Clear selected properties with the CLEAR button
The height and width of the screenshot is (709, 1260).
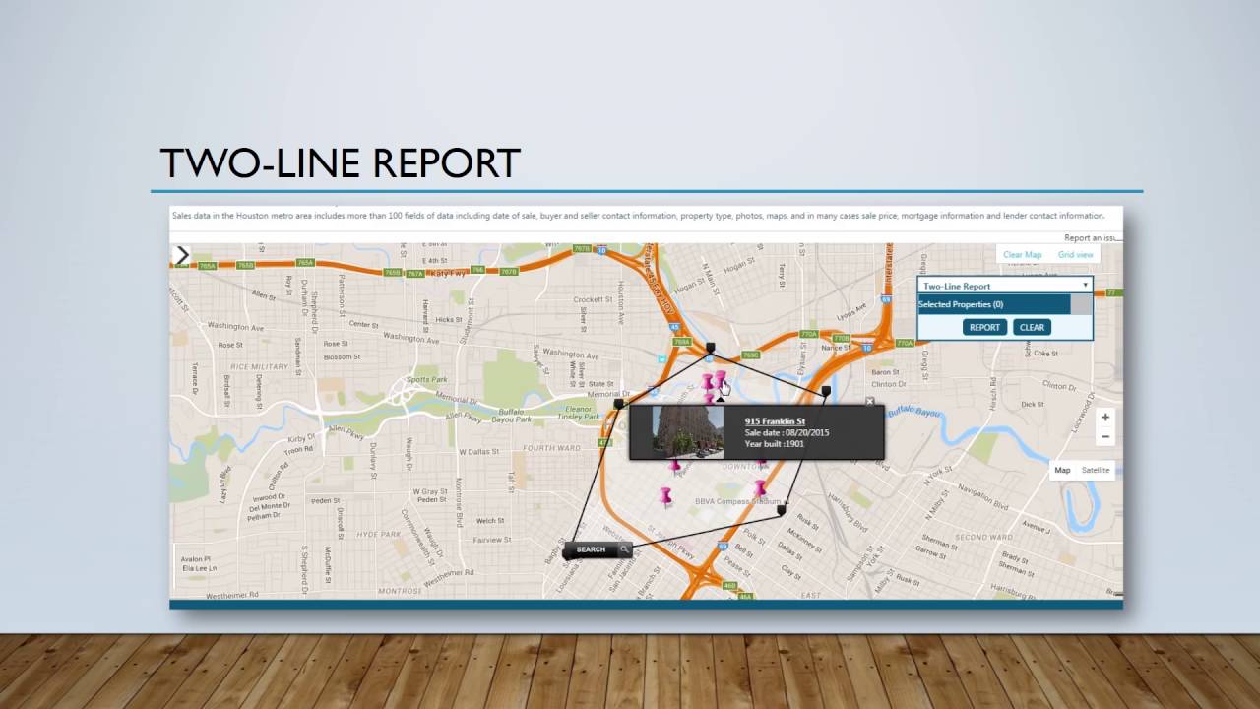(x=1032, y=328)
